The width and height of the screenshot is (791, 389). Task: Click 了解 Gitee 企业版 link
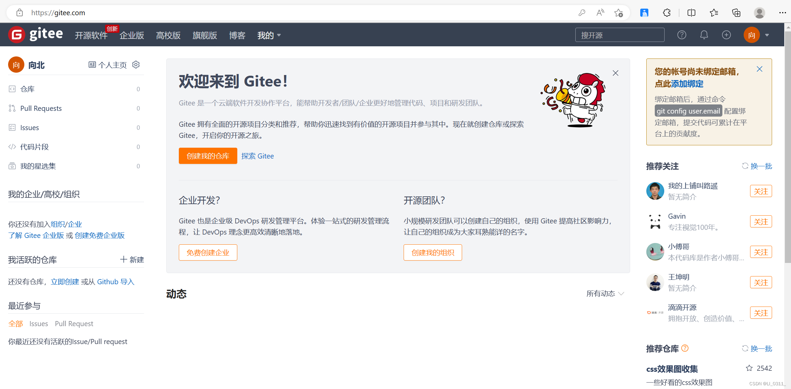[36, 235]
